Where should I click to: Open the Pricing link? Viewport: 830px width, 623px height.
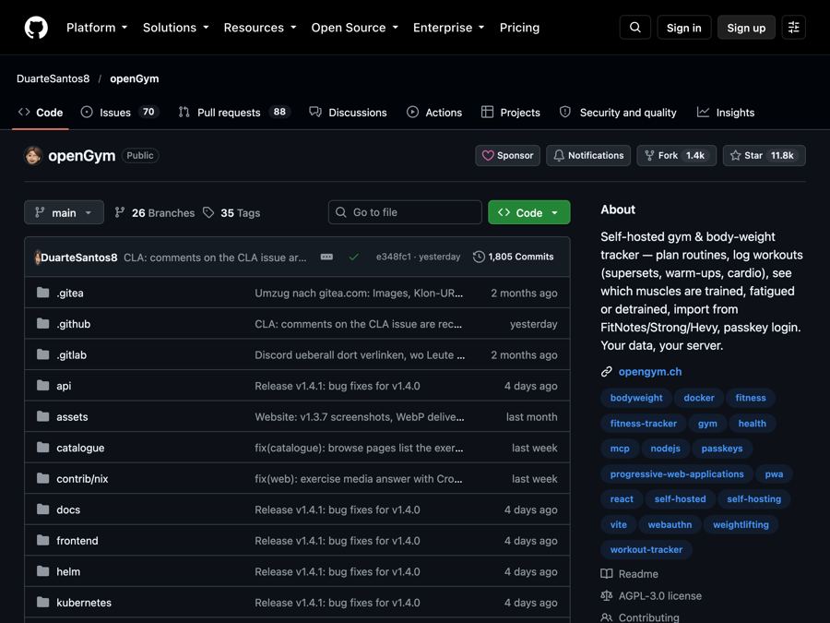[x=519, y=28]
